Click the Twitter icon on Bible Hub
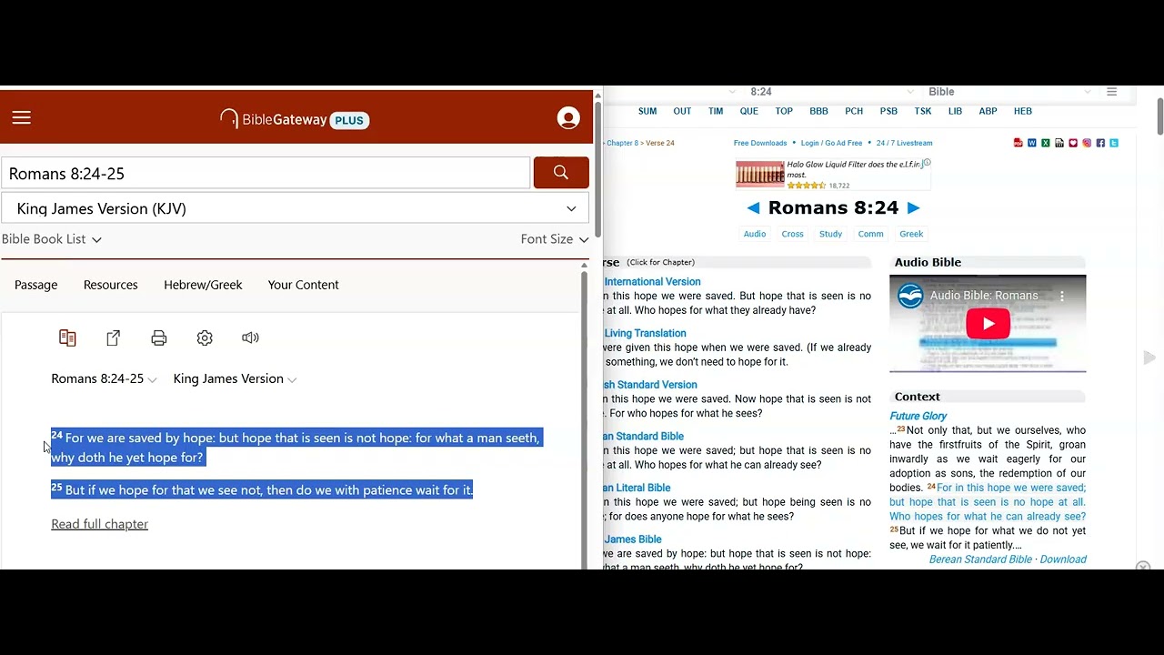The width and height of the screenshot is (1164, 655). coord(1114,143)
